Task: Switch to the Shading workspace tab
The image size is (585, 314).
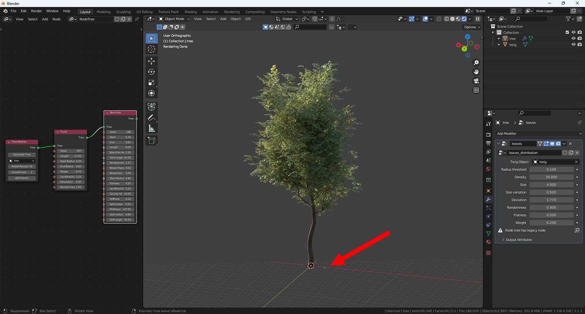Action: coord(190,12)
